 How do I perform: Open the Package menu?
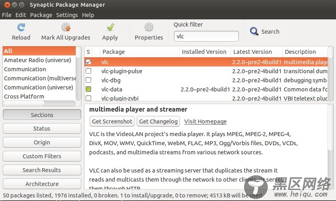41,15
